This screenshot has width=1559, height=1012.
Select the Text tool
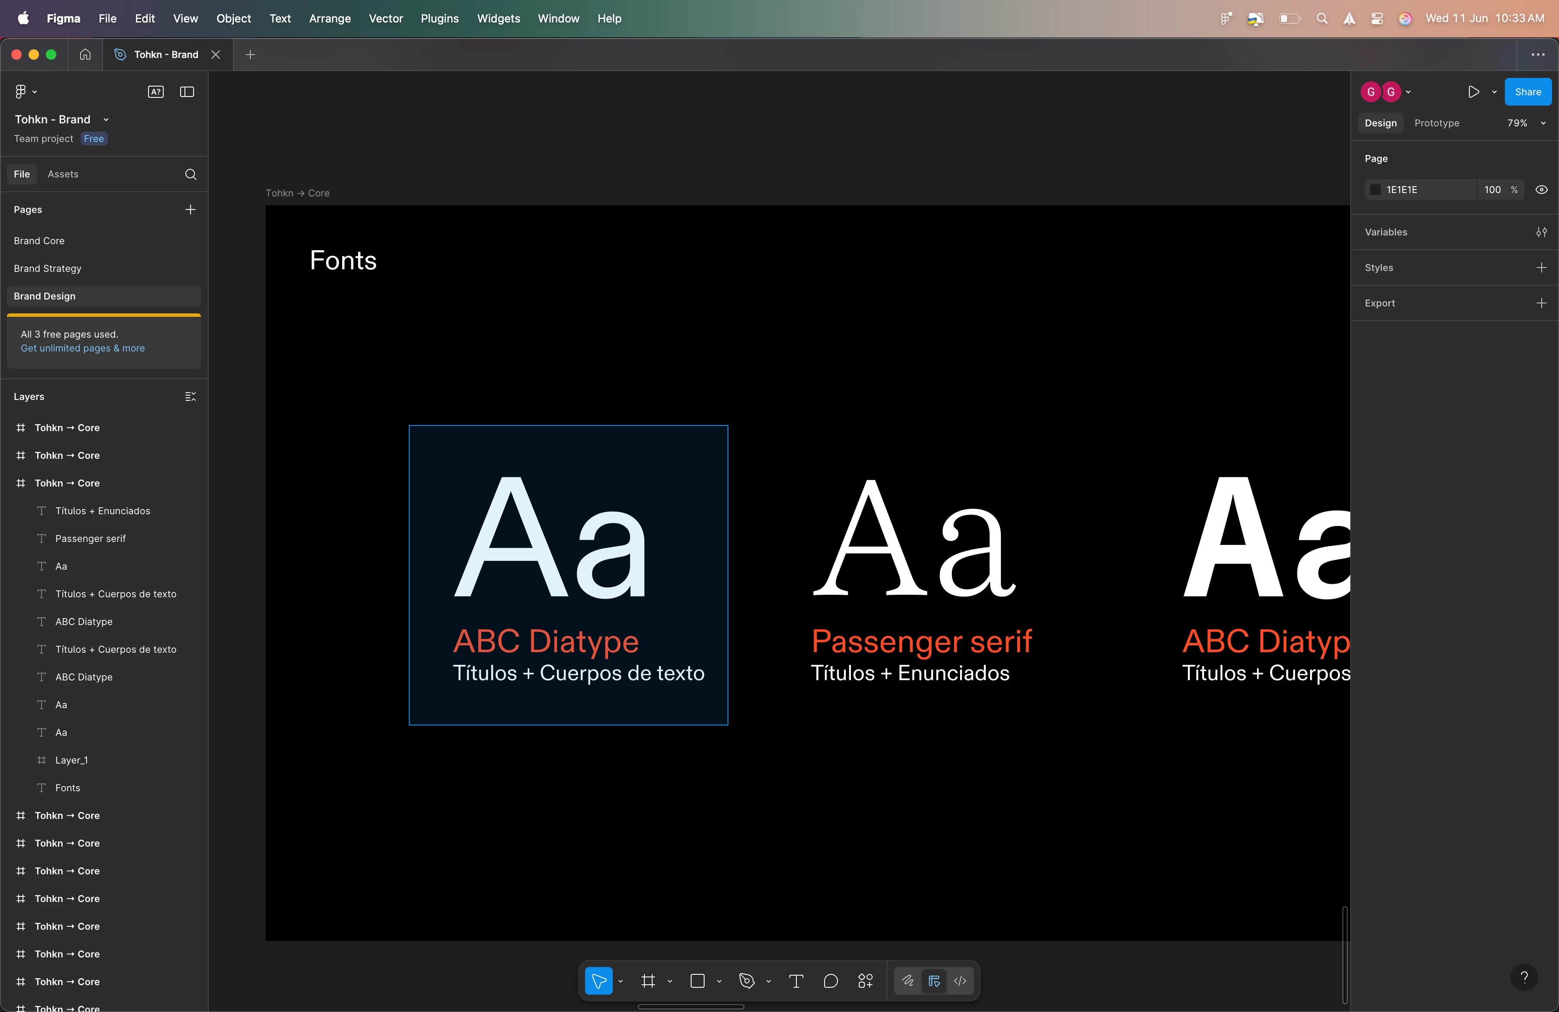click(796, 980)
